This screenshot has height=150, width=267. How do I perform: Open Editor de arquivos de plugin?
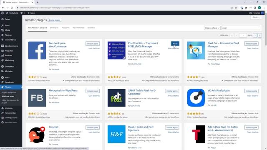pyautogui.click(x=10, y=101)
